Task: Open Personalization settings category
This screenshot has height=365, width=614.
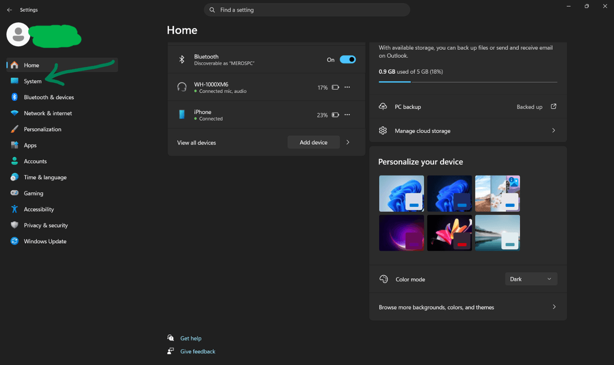Action: click(x=62, y=129)
